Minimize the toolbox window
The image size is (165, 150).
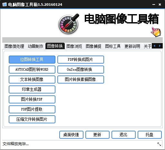pyautogui.click(x=154, y=4)
